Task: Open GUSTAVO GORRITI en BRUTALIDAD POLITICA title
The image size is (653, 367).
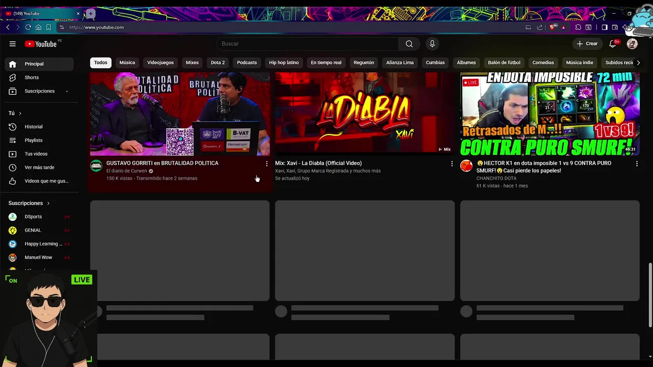Action: (x=162, y=163)
